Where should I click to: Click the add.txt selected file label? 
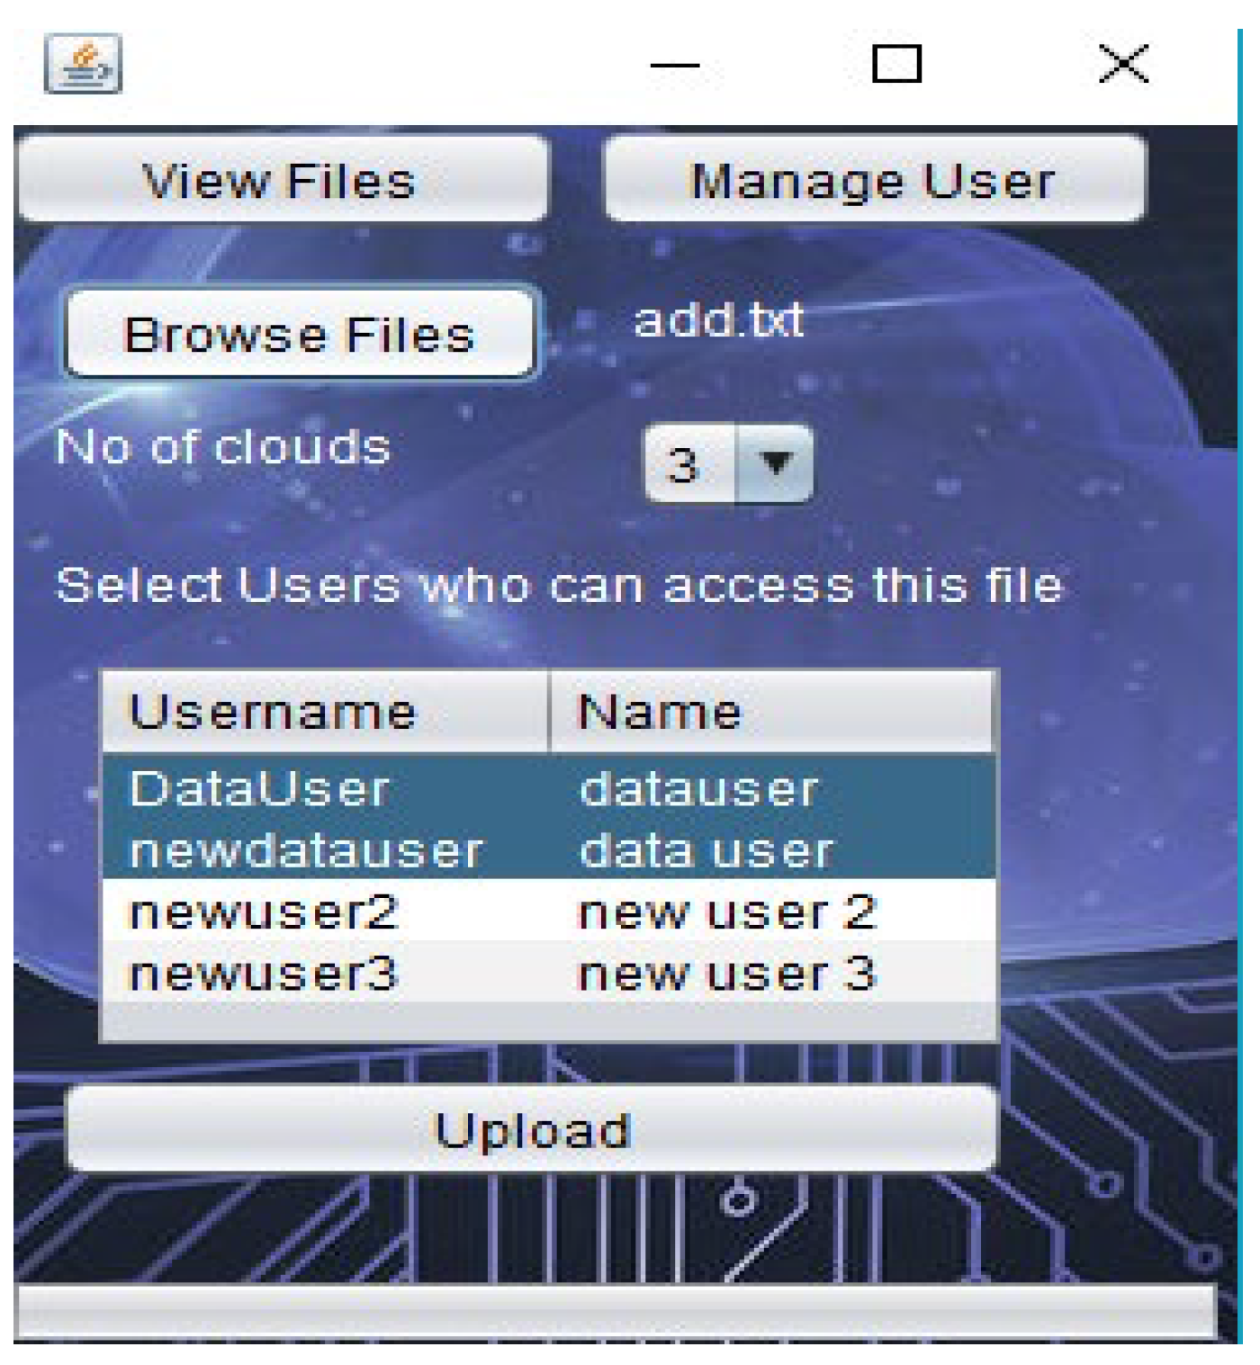click(718, 320)
